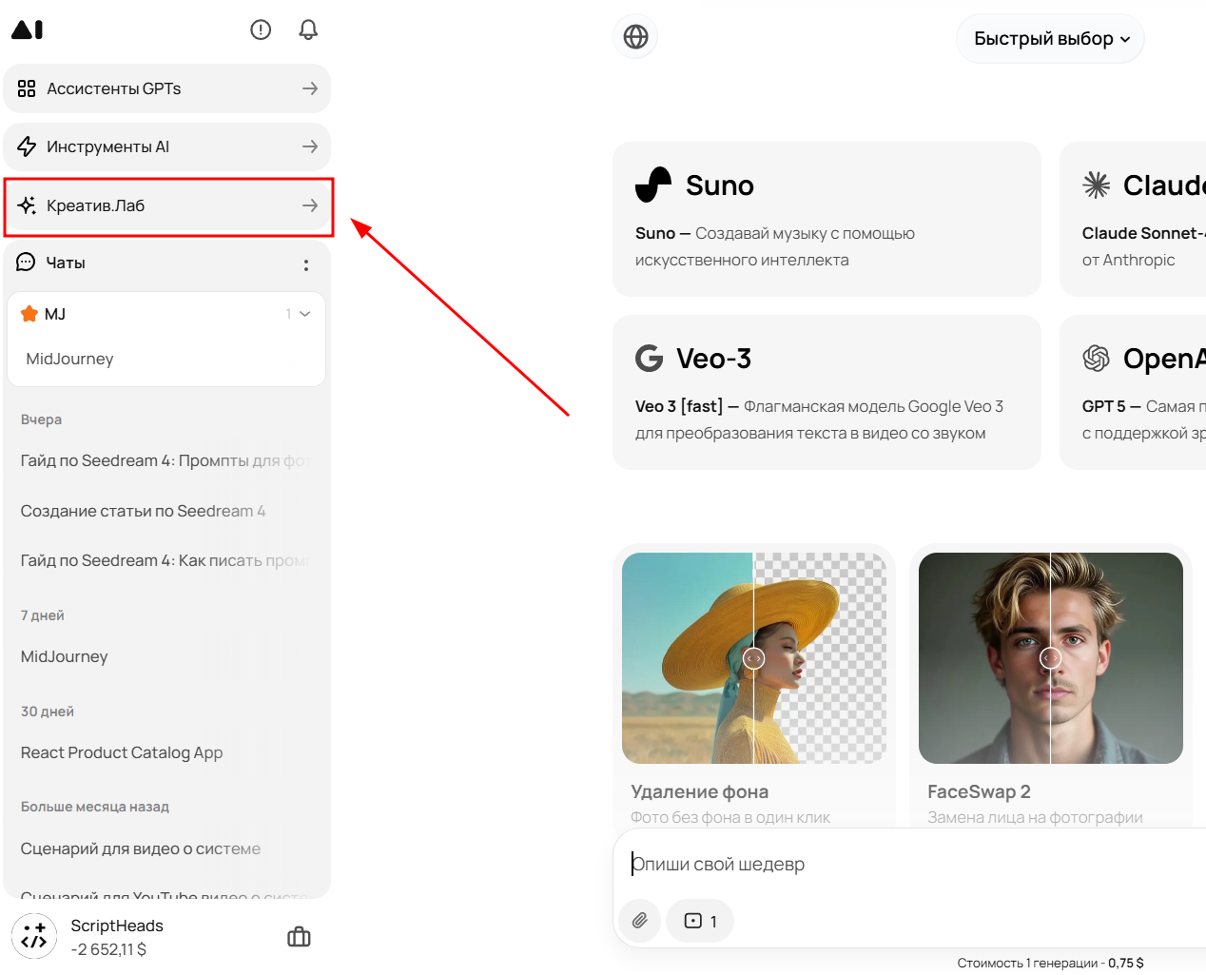
Task: Collapse the MJ folder chevron
Action: point(304,314)
